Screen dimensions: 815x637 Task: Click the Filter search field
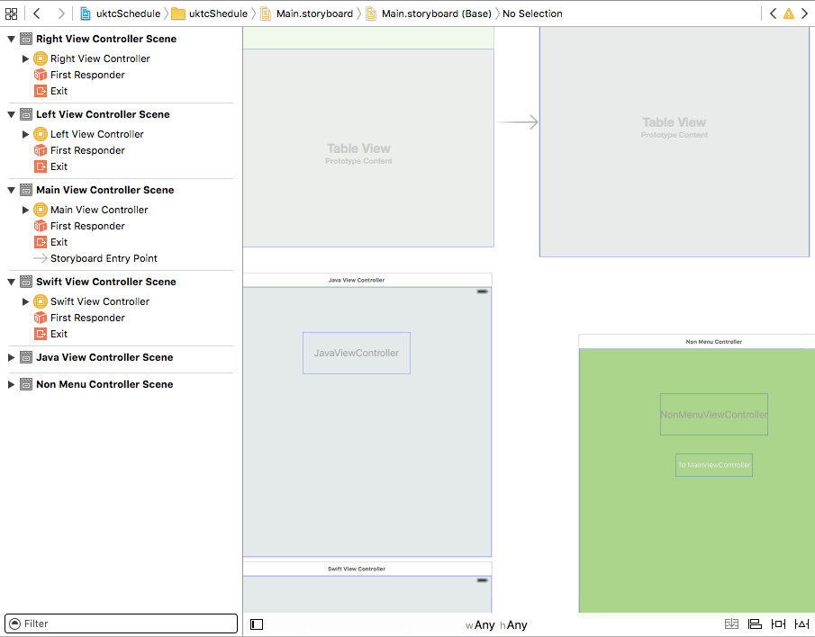point(121,624)
